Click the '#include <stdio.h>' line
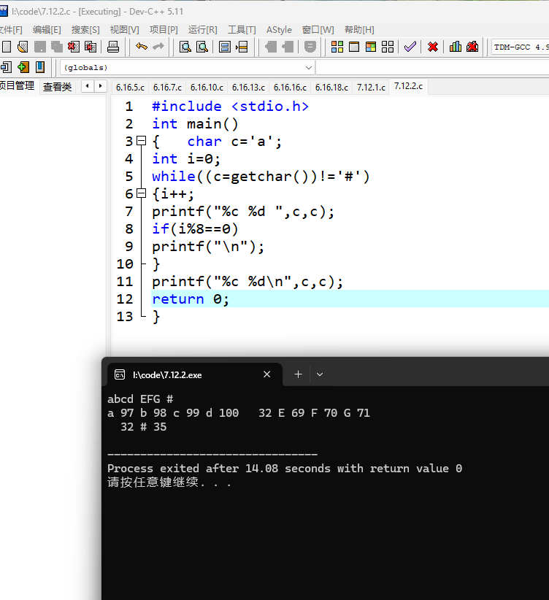 pyautogui.click(x=230, y=107)
